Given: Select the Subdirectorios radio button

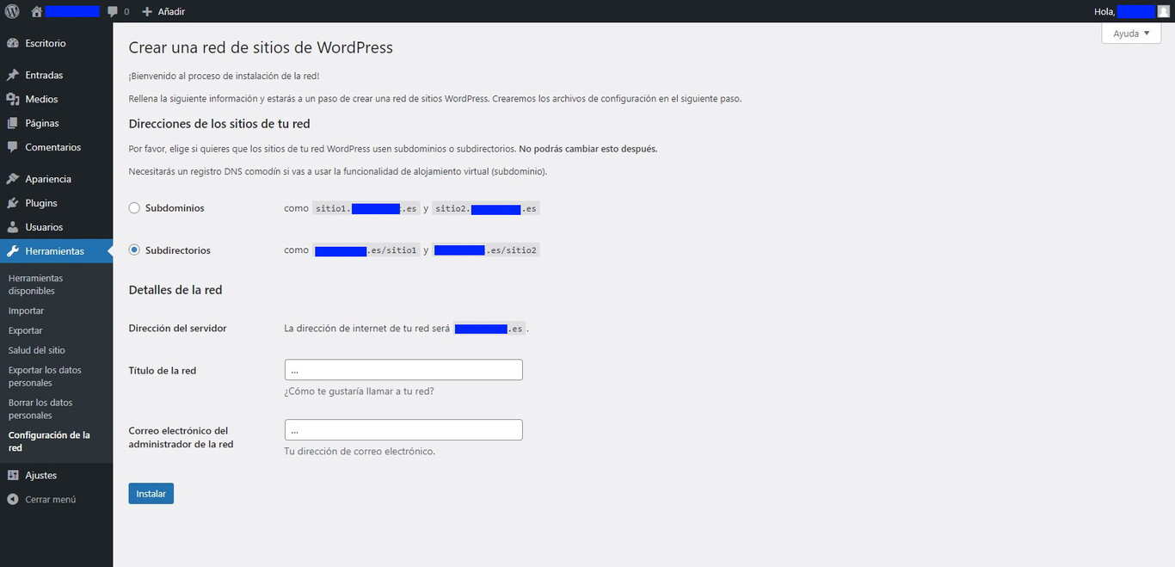Looking at the screenshot, I should (134, 250).
